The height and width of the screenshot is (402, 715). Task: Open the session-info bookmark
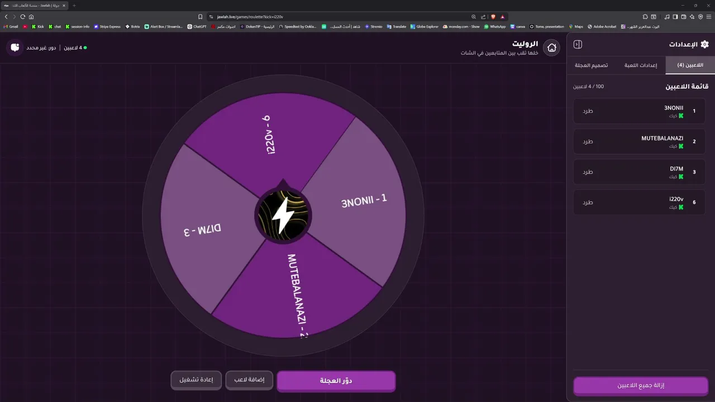click(77, 26)
